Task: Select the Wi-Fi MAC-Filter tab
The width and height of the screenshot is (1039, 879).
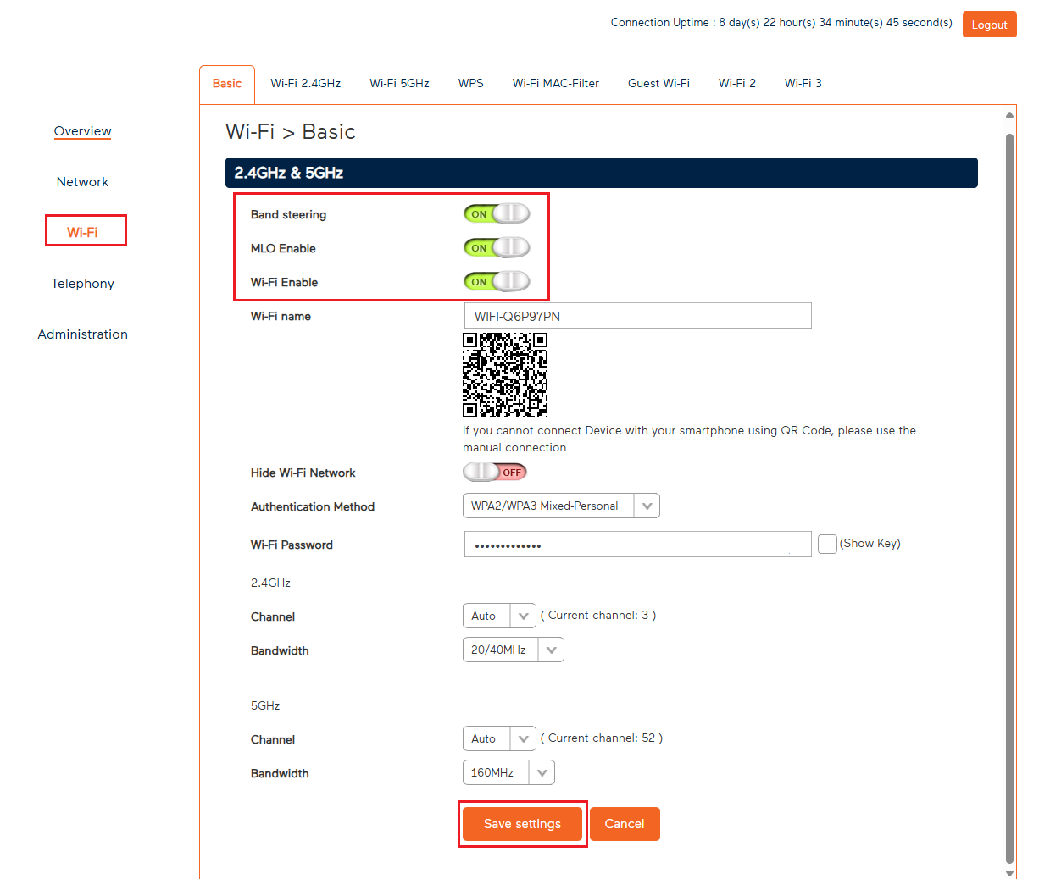Action: pyautogui.click(x=555, y=83)
